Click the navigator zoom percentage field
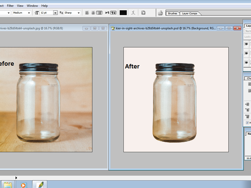 [x=248, y=158]
